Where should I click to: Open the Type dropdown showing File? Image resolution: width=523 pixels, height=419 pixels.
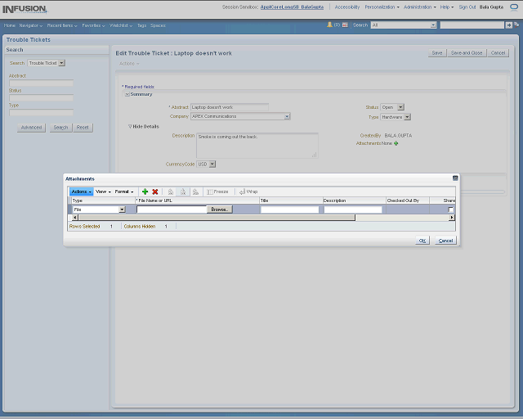click(123, 209)
